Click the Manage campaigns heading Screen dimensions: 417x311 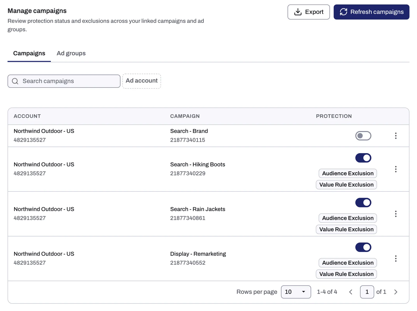click(37, 11)
